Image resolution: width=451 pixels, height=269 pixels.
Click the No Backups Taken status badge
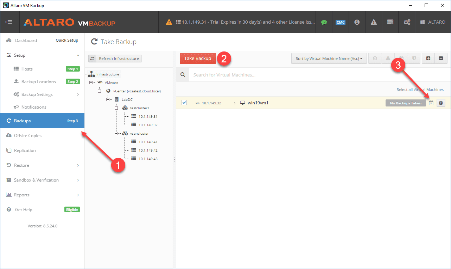[x=406, y=103]
